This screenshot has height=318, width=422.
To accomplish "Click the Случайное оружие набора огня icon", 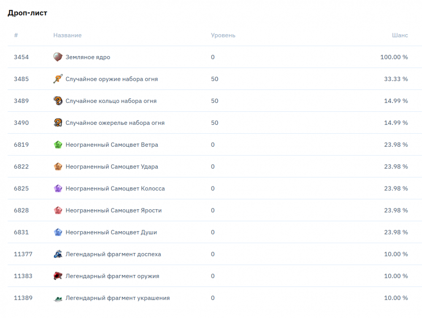I will pyautogui.click(x=58, y=79).
